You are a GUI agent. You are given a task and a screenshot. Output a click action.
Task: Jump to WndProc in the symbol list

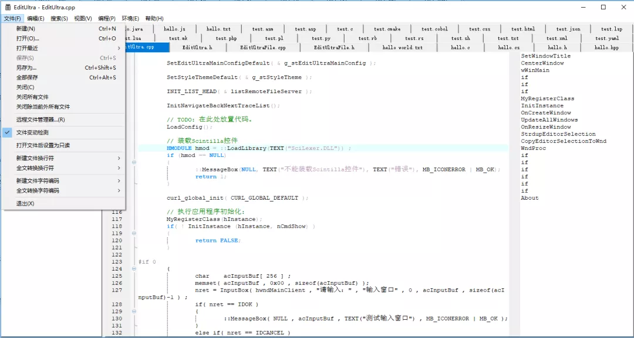pyautogui.click(x=533, y=148)
